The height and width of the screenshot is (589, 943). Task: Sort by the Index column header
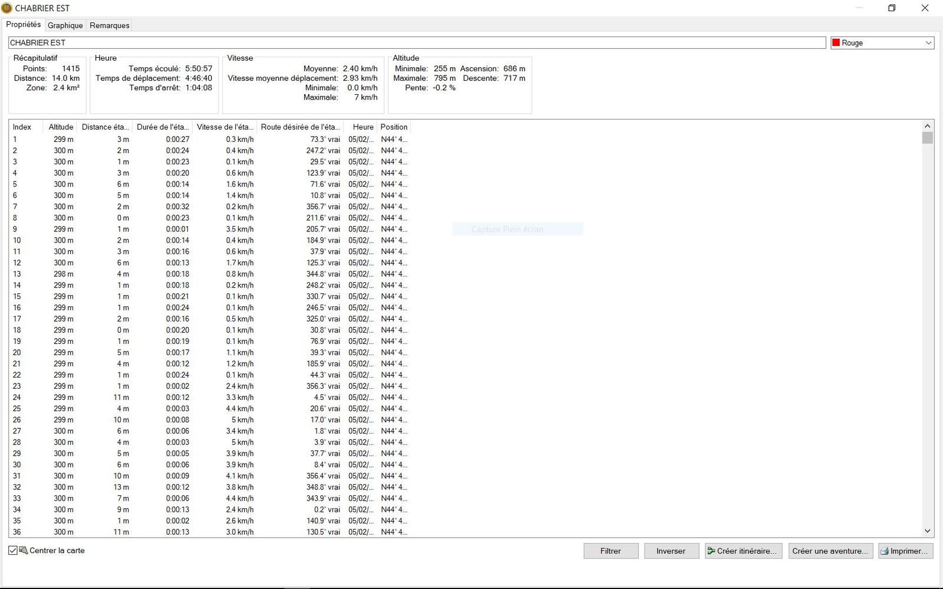[26, 127]
